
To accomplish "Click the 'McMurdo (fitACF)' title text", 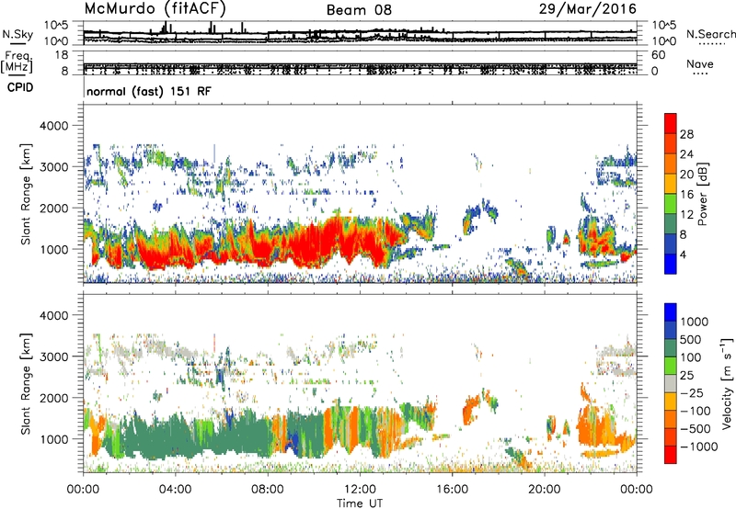I will click(x=155, y=8).
